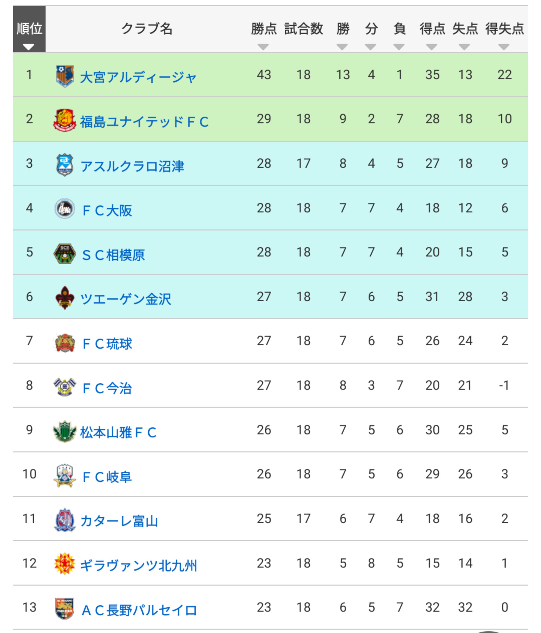
Task: Click the SC Sagamihara hexagon crest
Action: point(64,253)
